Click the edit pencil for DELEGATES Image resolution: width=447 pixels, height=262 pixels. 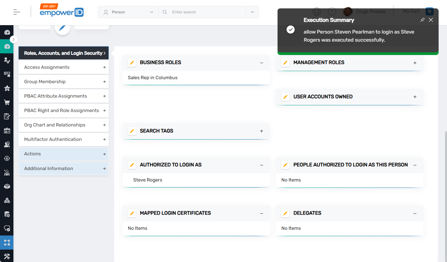[x=285, y=213]
